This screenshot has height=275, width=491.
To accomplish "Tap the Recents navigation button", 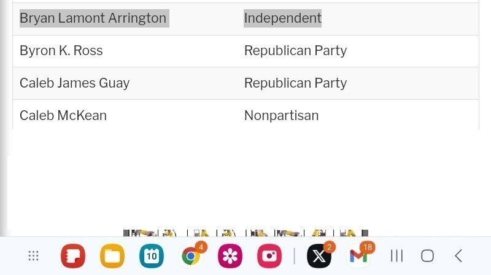I will click(396, 256).
